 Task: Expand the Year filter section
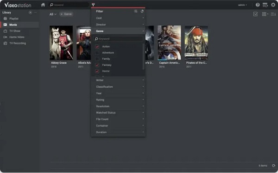tap(119, 93)
